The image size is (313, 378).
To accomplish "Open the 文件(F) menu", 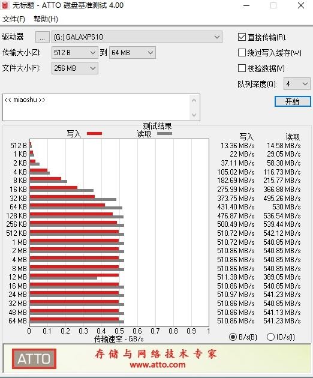I will (x=14, y=19).
